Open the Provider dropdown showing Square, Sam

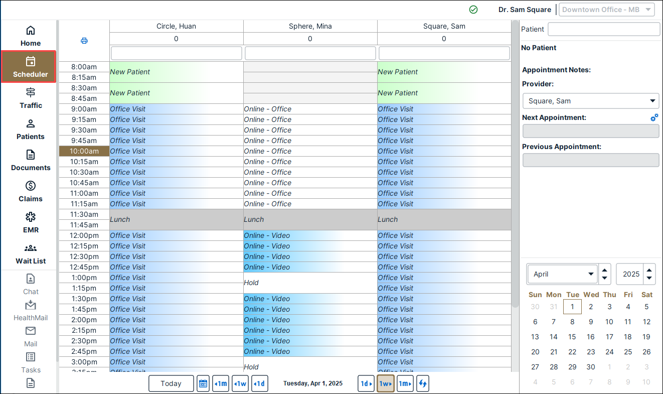[x=590, y=101]
